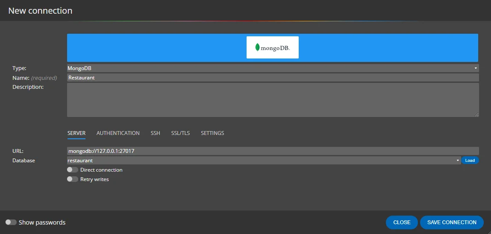The height and width of the screenshot is (234, 491).
Task: Open the SETTINGS tab
Action: click(212, 133)
